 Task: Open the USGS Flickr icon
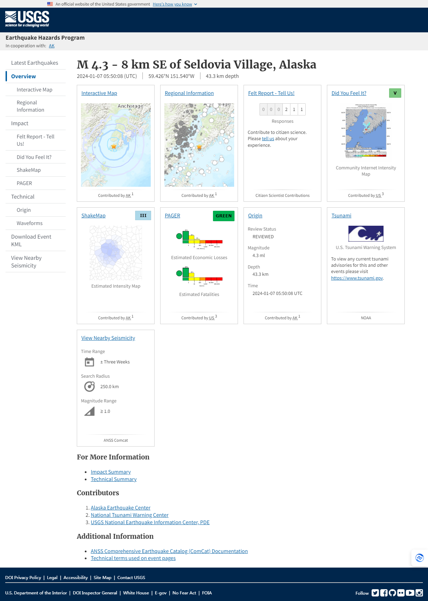coord(401,593)
